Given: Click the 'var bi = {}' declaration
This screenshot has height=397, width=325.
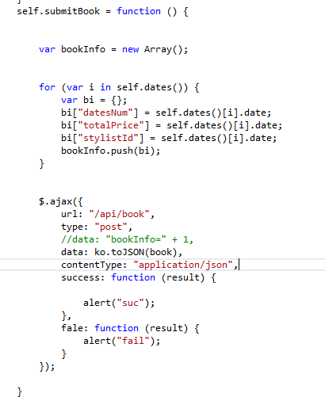Looking at the screenshot, I should click(94, 100).
